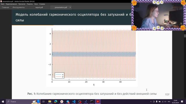
Task: Click the webcam overlay video
Action: [x=159, y=15]
